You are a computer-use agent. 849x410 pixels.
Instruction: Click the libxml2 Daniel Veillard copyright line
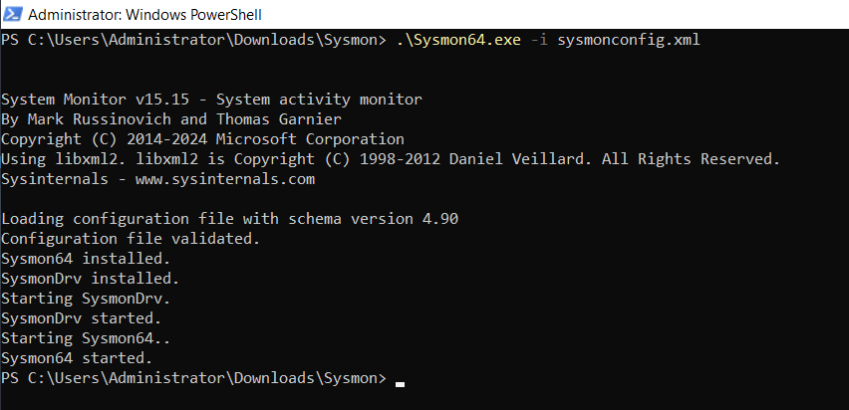click(391, 159)
